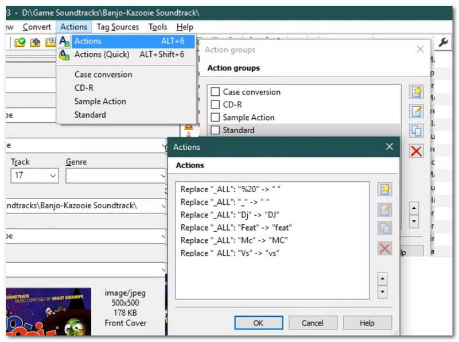
Task: Click the Help button in Actions dialog
Action: pos(367,323)
